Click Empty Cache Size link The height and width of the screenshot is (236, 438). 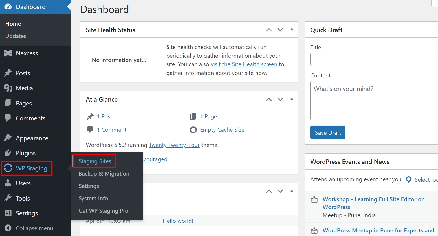coord(222,130)
